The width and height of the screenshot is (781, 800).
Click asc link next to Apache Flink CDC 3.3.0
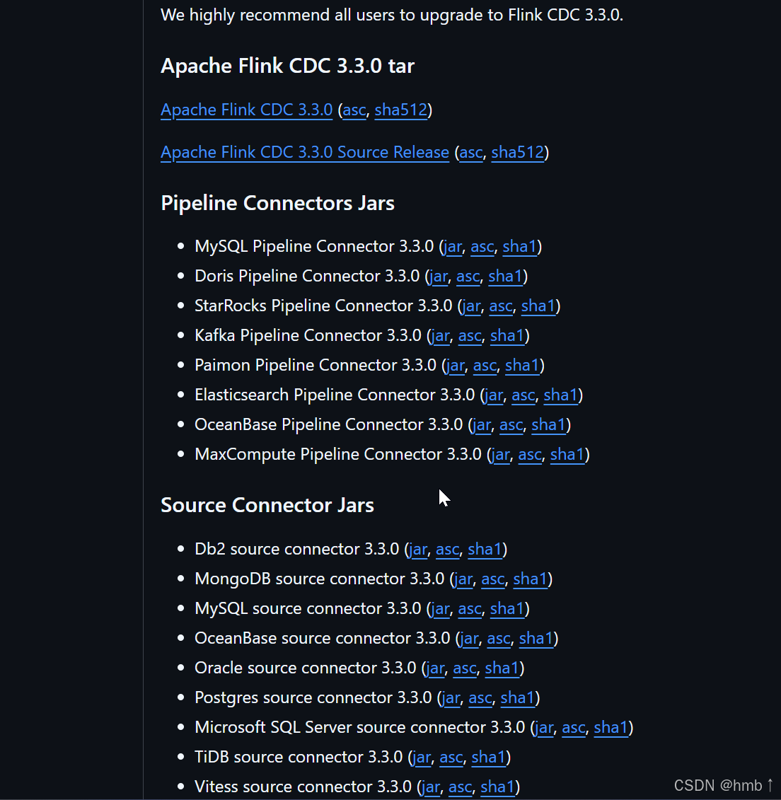tap(354, 110)
